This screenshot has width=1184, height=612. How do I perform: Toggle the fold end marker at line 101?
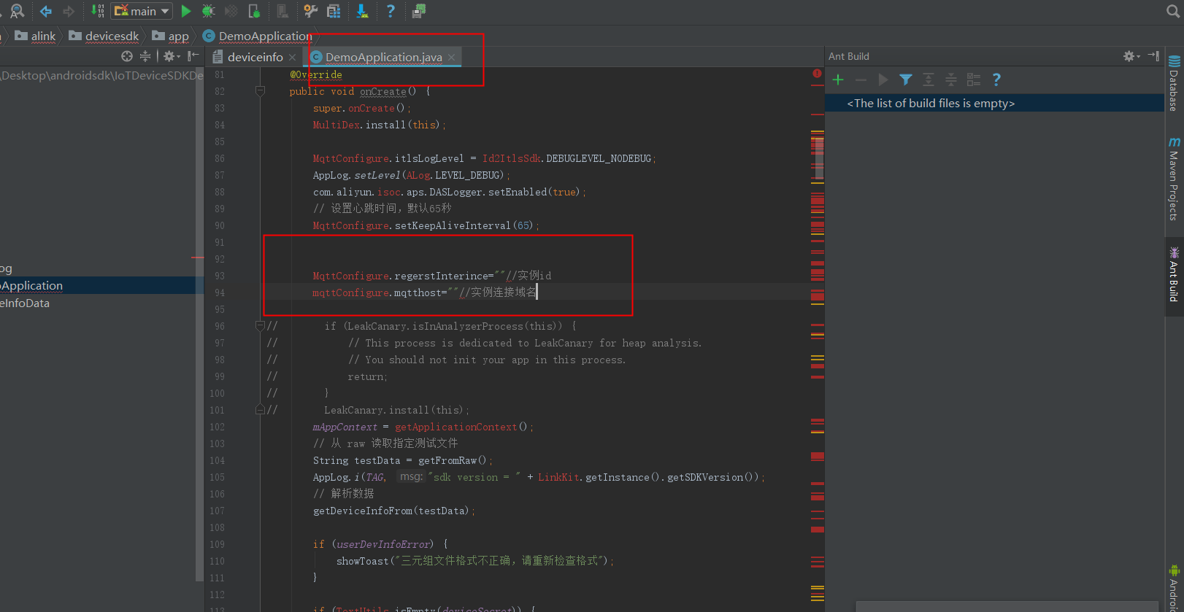[260, 410]
